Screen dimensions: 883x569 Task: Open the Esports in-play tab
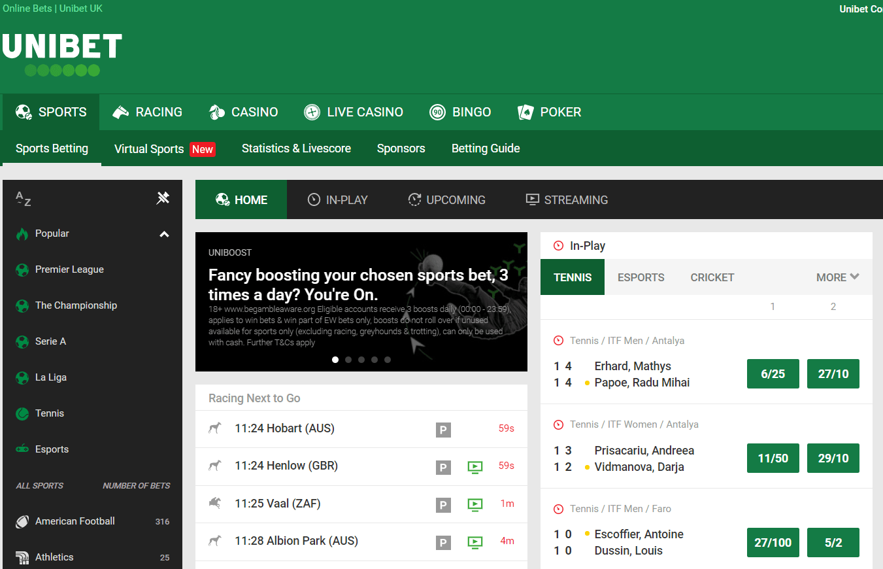tap(641, 277)
